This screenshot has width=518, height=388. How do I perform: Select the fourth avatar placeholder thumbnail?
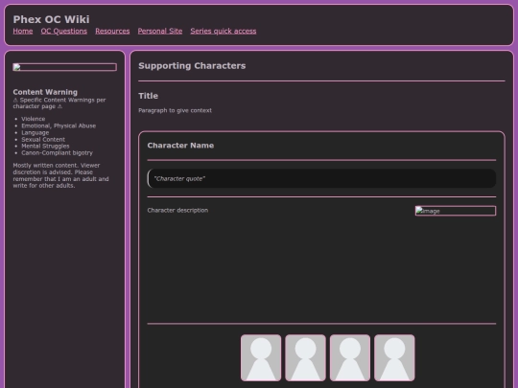click(x=394, y=357)
